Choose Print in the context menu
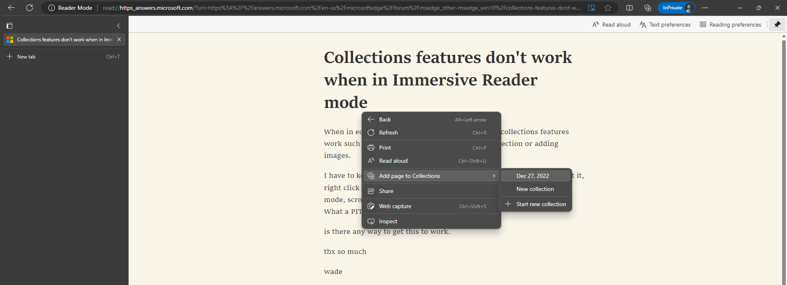Viewport: 787px width, 285px height. [x=431, y=148]
